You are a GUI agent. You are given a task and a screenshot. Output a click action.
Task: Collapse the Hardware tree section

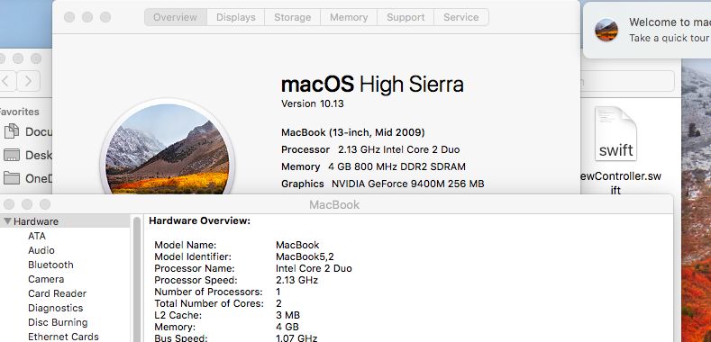[7, 221]
